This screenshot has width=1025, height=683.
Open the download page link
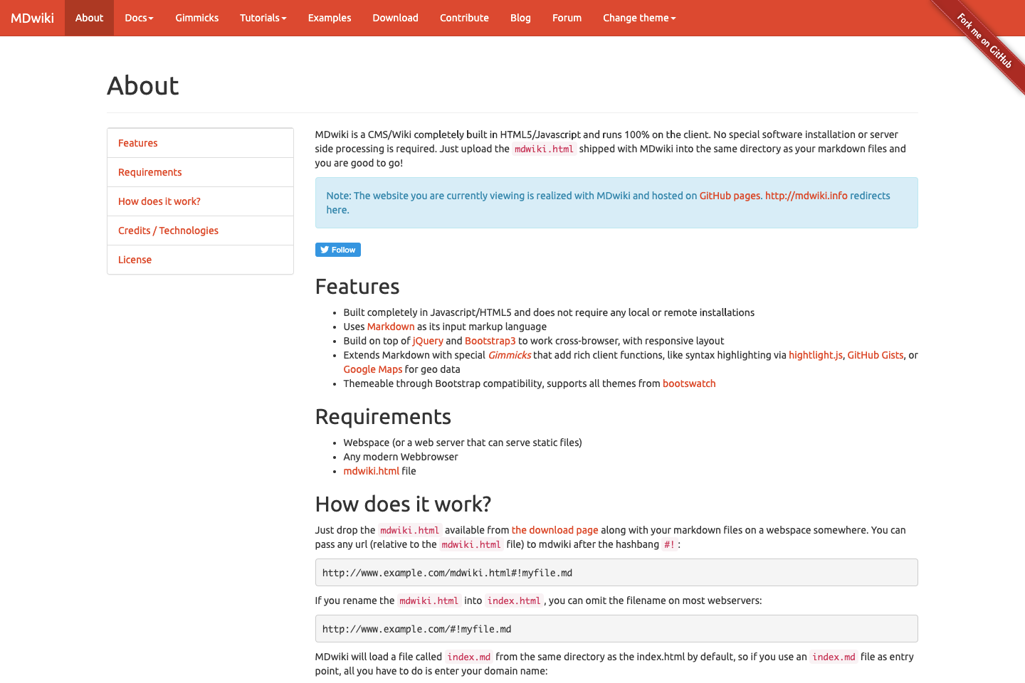coord(554,530)
